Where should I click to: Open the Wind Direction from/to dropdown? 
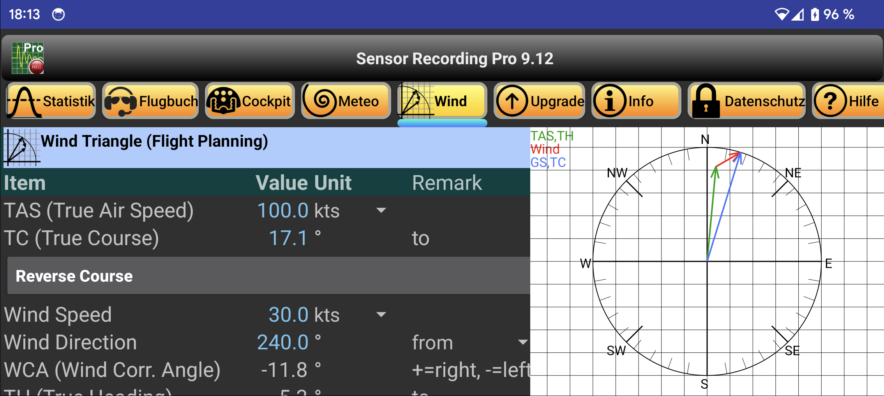524,343
